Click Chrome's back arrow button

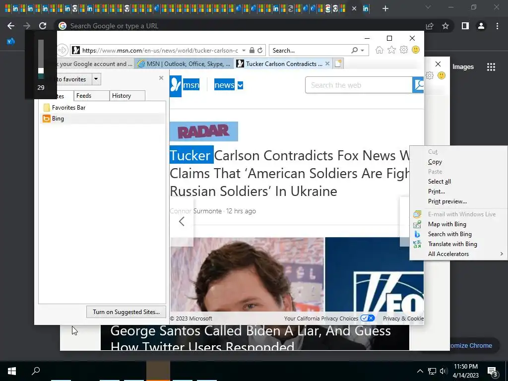tap(11, 26)
